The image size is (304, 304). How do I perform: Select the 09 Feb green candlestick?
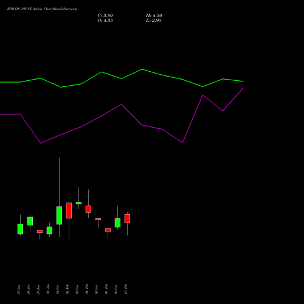pos(117,223)
